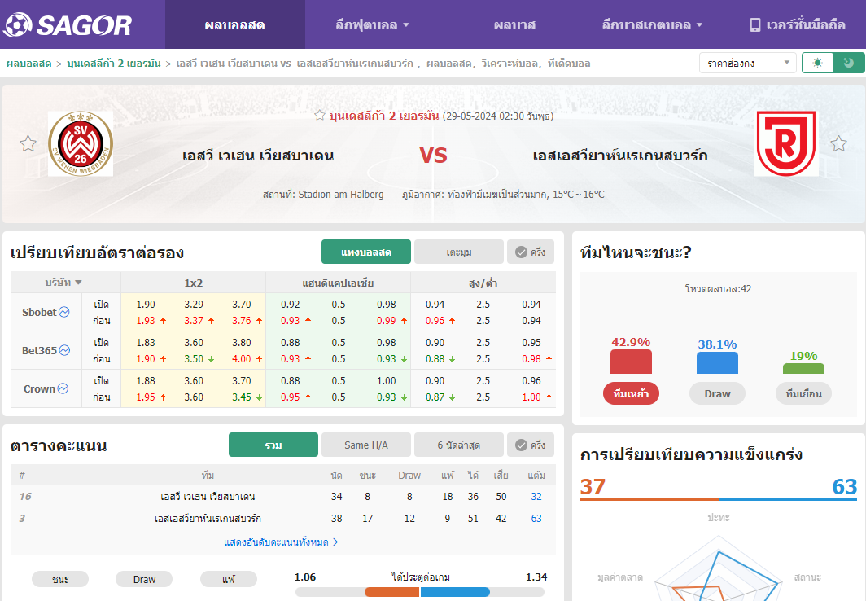Select the overall standings tab

(x=273, y=445)
